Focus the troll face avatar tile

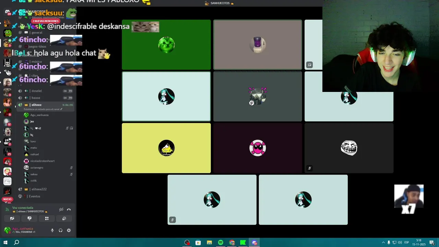coord(349,148)
